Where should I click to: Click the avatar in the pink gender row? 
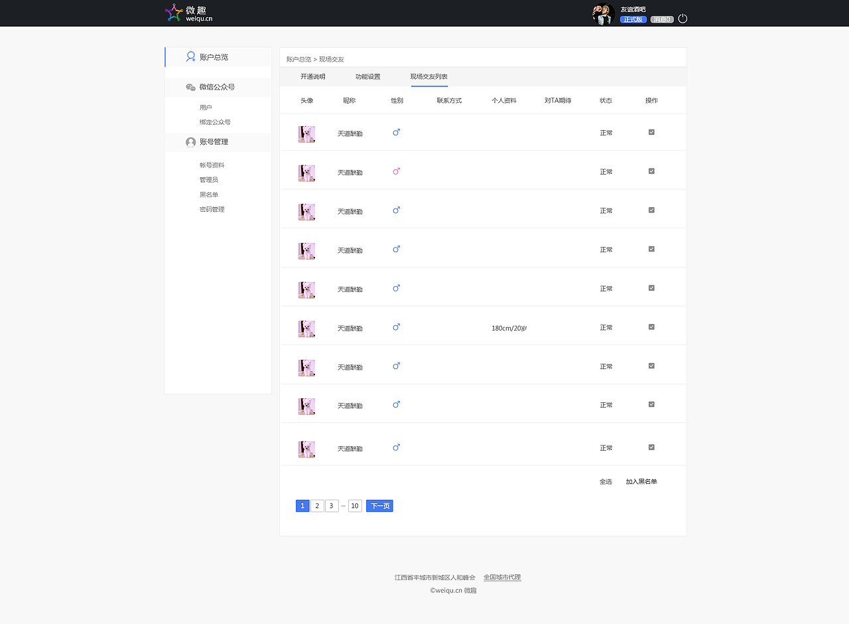pyautogui.click(x=306, y=173)
